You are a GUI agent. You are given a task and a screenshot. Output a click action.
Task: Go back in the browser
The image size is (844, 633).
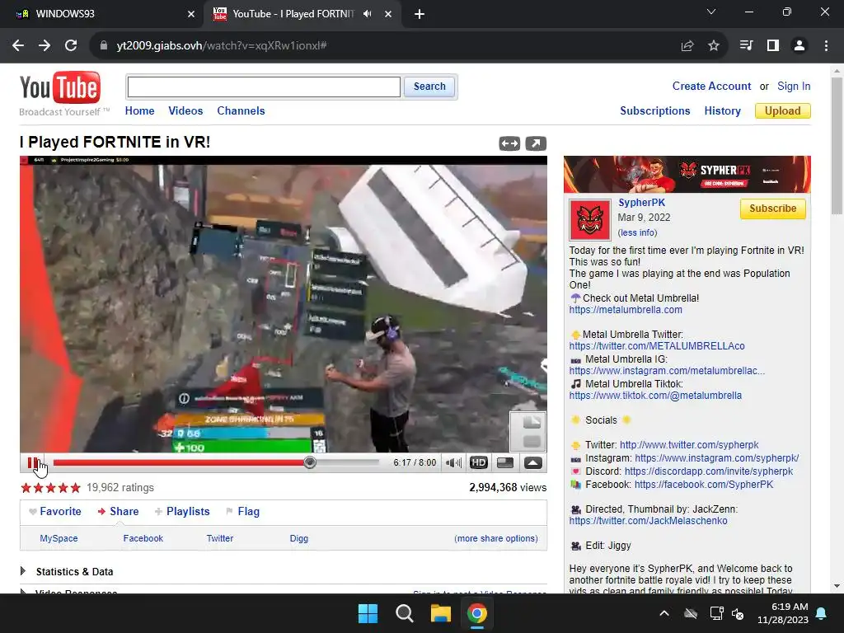click(x=18, y=45)
